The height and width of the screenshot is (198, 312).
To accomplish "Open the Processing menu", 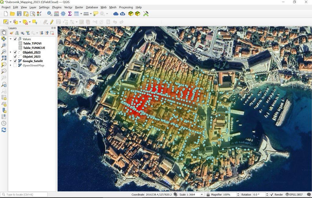I will (126, 7).
